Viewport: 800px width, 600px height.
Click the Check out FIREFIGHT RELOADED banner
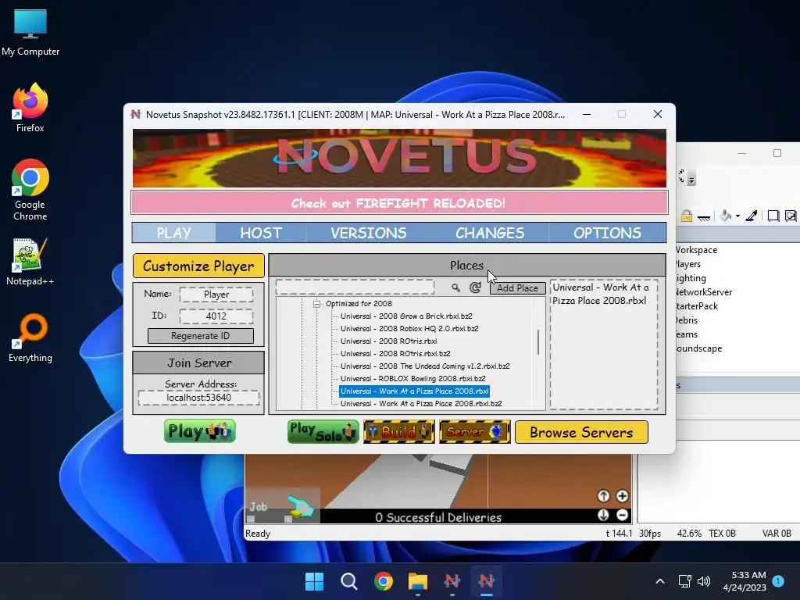[x=399, y=203]
